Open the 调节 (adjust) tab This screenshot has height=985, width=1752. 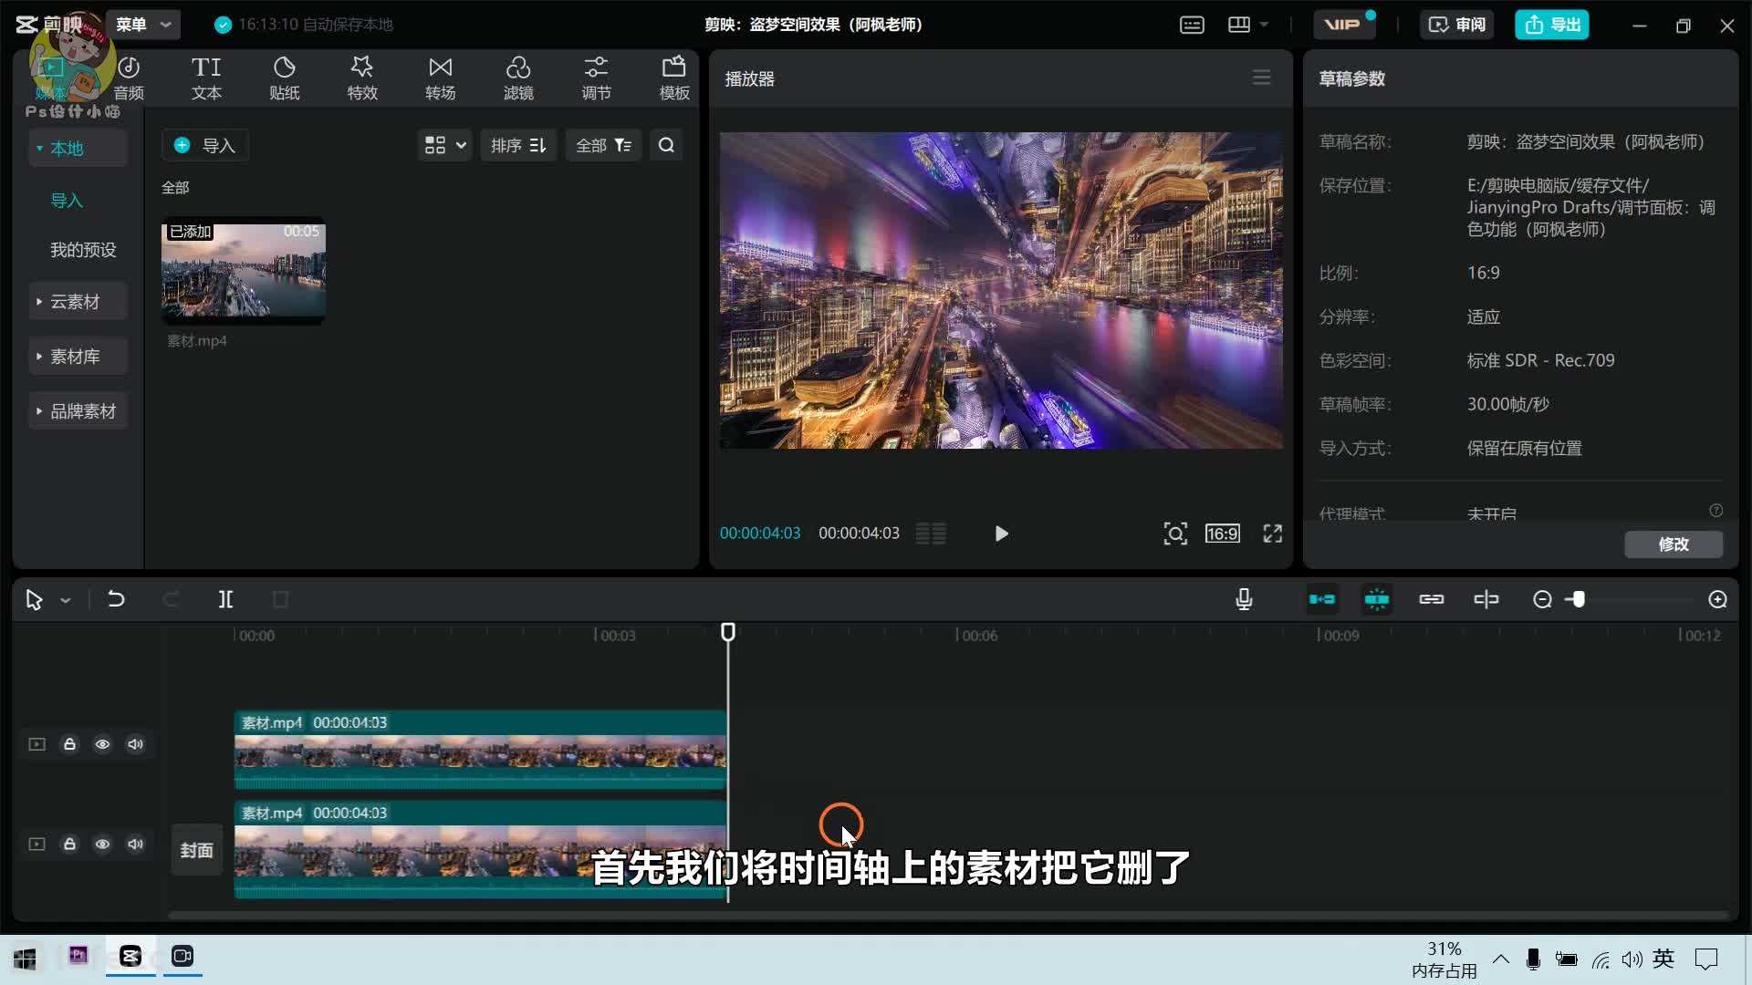pos(596,78)
